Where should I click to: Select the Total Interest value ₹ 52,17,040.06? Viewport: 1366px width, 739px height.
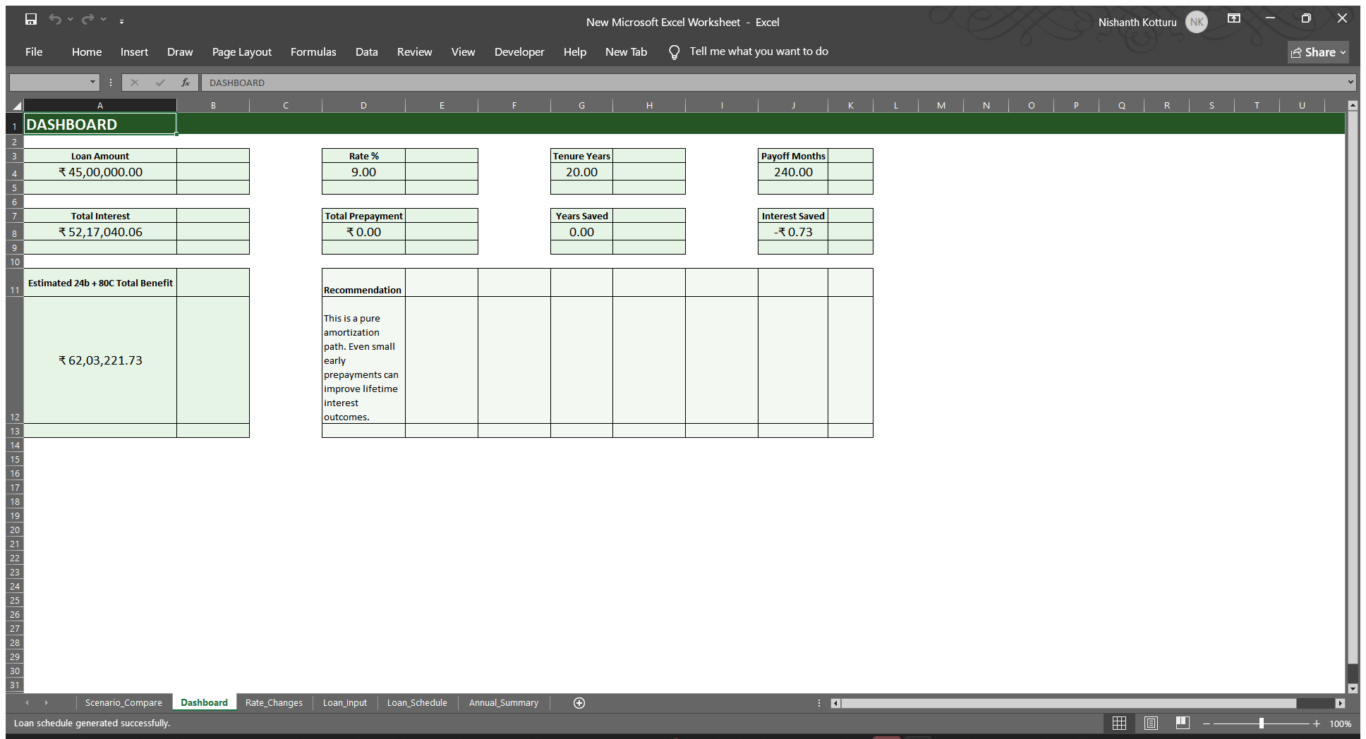point(100,232)
